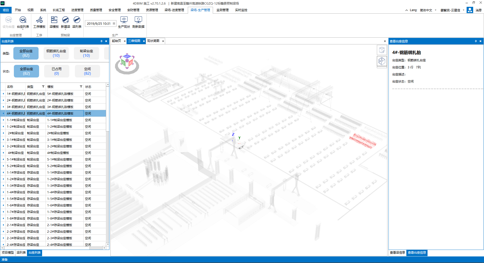Select the 空闲 status filter
This screenshot has width=484, height=263.
(87, 71)
